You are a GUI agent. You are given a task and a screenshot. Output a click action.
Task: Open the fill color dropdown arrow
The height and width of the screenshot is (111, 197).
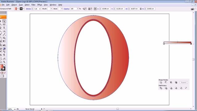[x=18, y=9]
